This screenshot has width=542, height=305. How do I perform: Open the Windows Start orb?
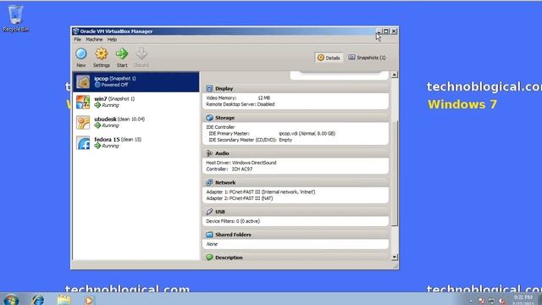coord(10,299)
